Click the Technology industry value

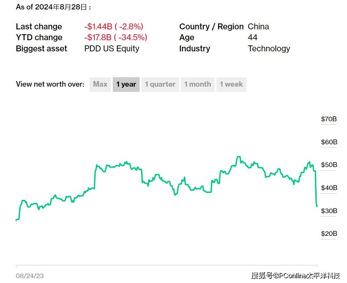pyautogui.click(x=269, y=49)
